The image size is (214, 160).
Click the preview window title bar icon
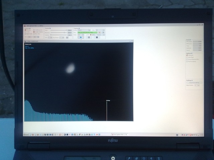click(25, 41)
